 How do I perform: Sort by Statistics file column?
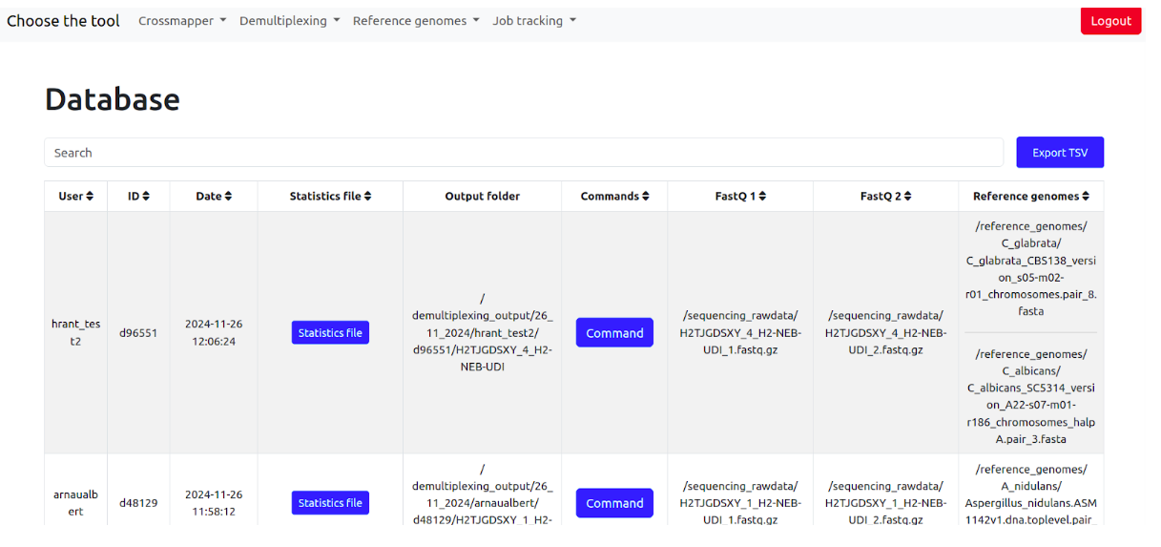pyautogui.click(x=330, y=197)
